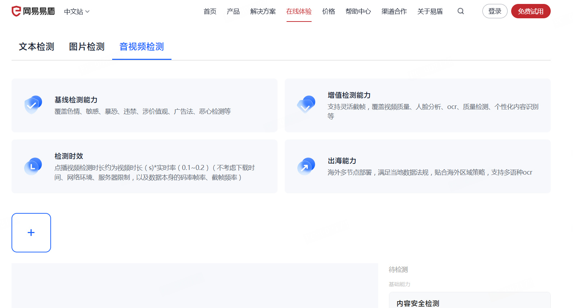
Task: Click the 内容安全检测 card title
Action: (418, 303)
